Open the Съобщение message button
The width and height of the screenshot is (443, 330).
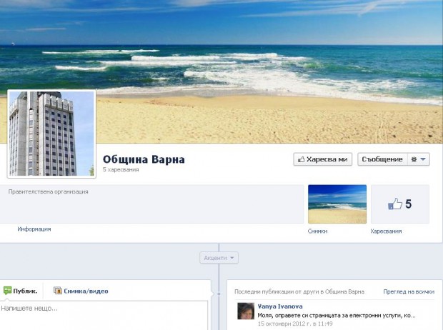point(382,159)
